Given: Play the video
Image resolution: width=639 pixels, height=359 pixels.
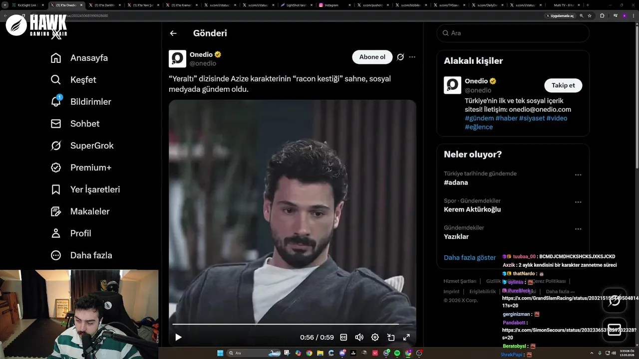Looking at the screenshot, I should 178,337.
